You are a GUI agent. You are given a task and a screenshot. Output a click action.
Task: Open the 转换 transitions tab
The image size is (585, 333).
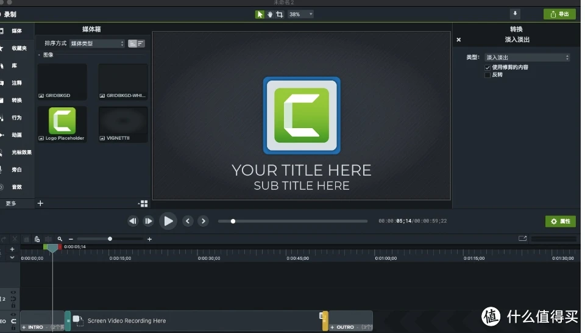[x=16, y=100]
